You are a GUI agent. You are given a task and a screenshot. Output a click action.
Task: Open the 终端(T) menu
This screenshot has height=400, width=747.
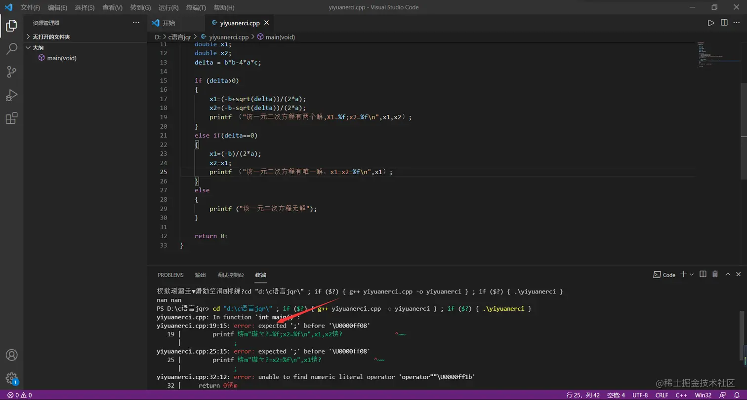[196, 7]
